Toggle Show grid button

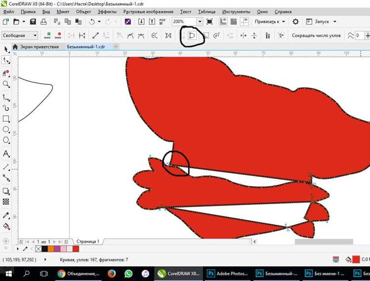point(234,22)
